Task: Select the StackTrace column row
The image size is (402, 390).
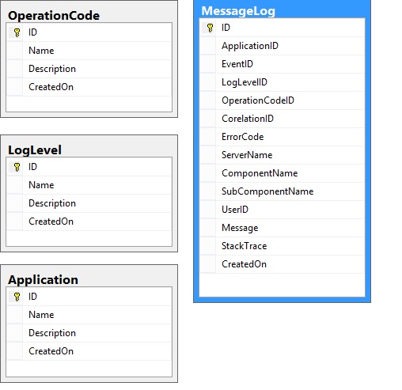Action: pos(282,246)
